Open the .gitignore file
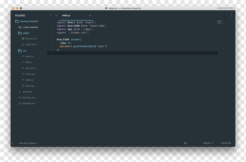Viewport: 246px width, 162px height. [27, 92]
